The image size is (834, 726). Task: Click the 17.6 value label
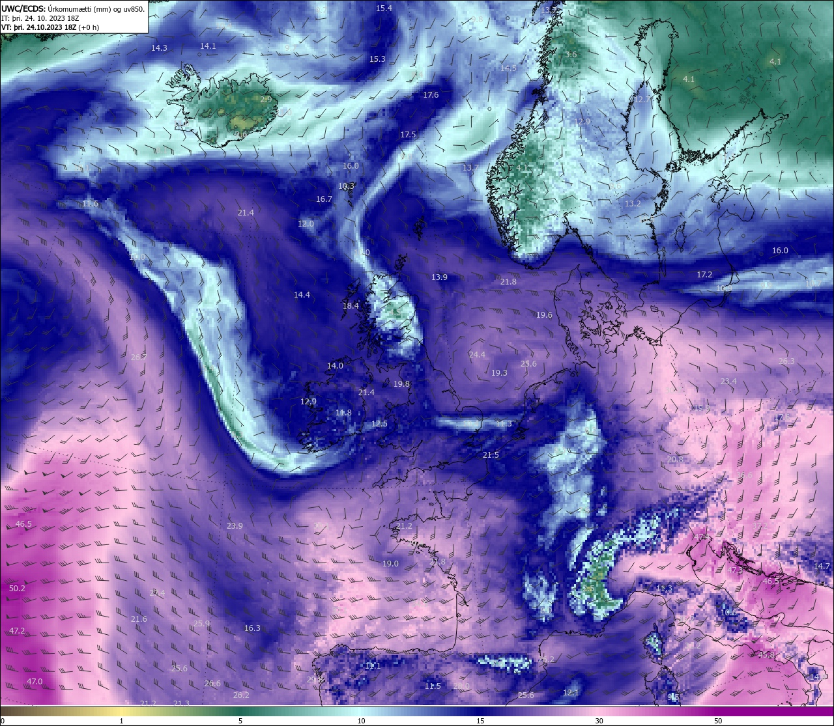431,95
